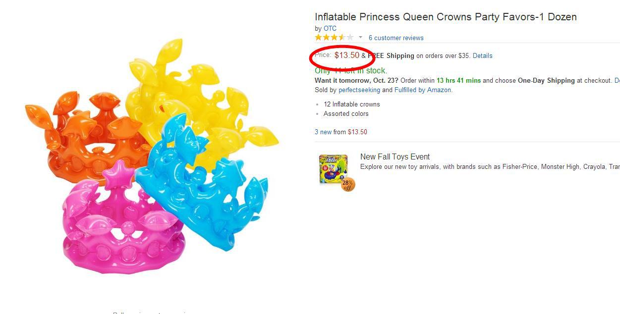620x314 pixels.
Task: Click the '12 Inflatable crowns' bullet
Action: tap(352, 105)
